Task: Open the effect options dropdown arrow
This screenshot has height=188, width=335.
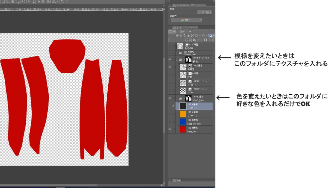Action: coord(211,12)
